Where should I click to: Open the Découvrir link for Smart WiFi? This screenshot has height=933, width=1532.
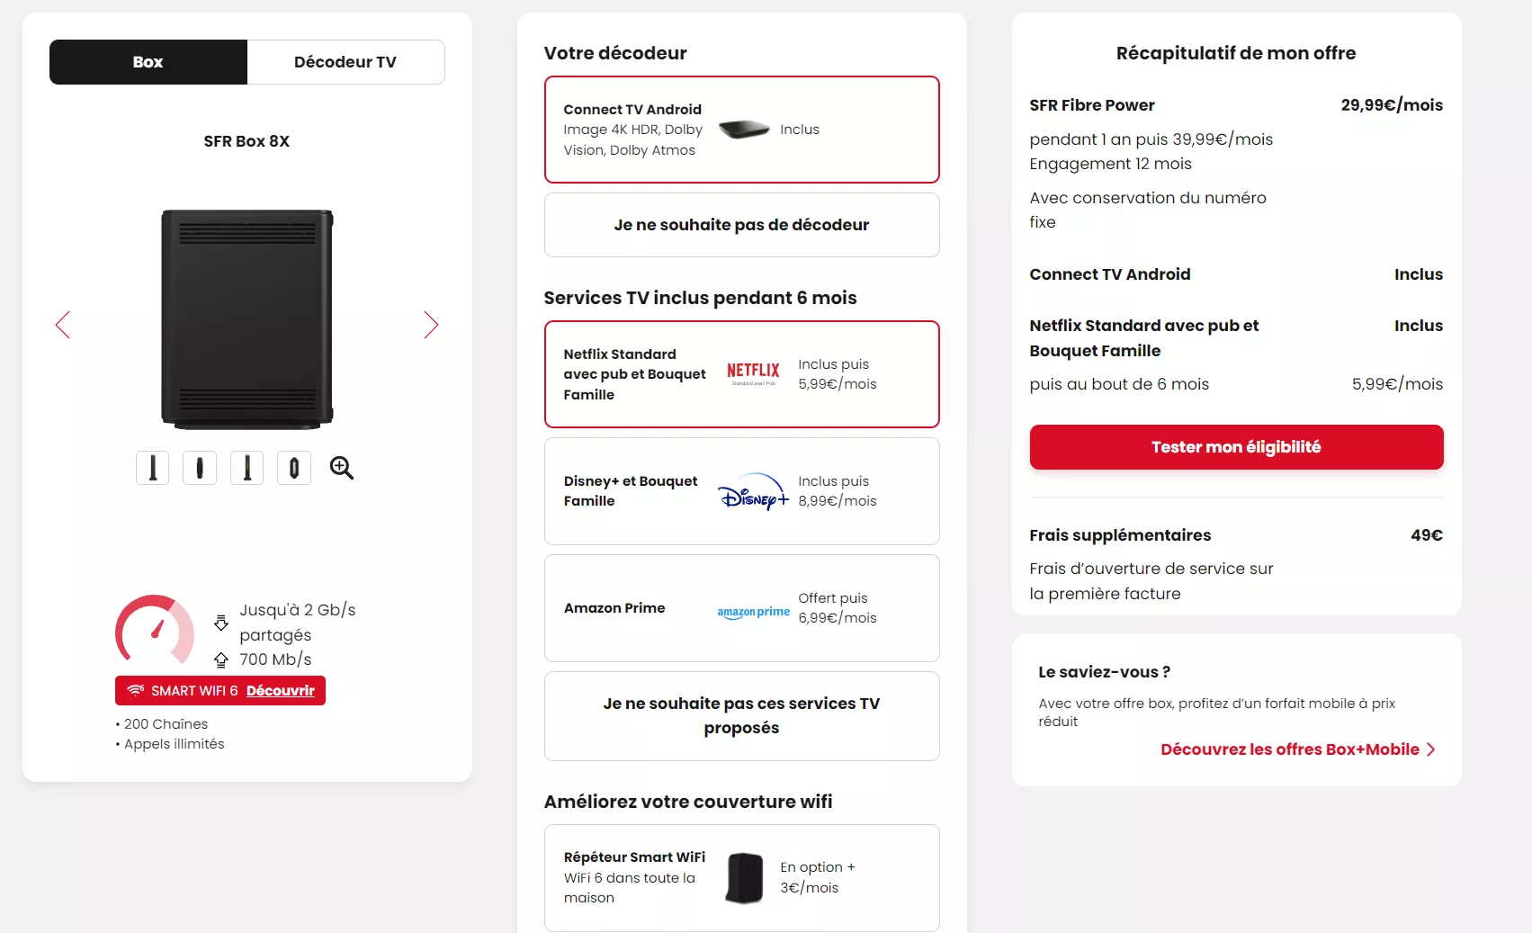pyautogui.click(x=280, y=690)
